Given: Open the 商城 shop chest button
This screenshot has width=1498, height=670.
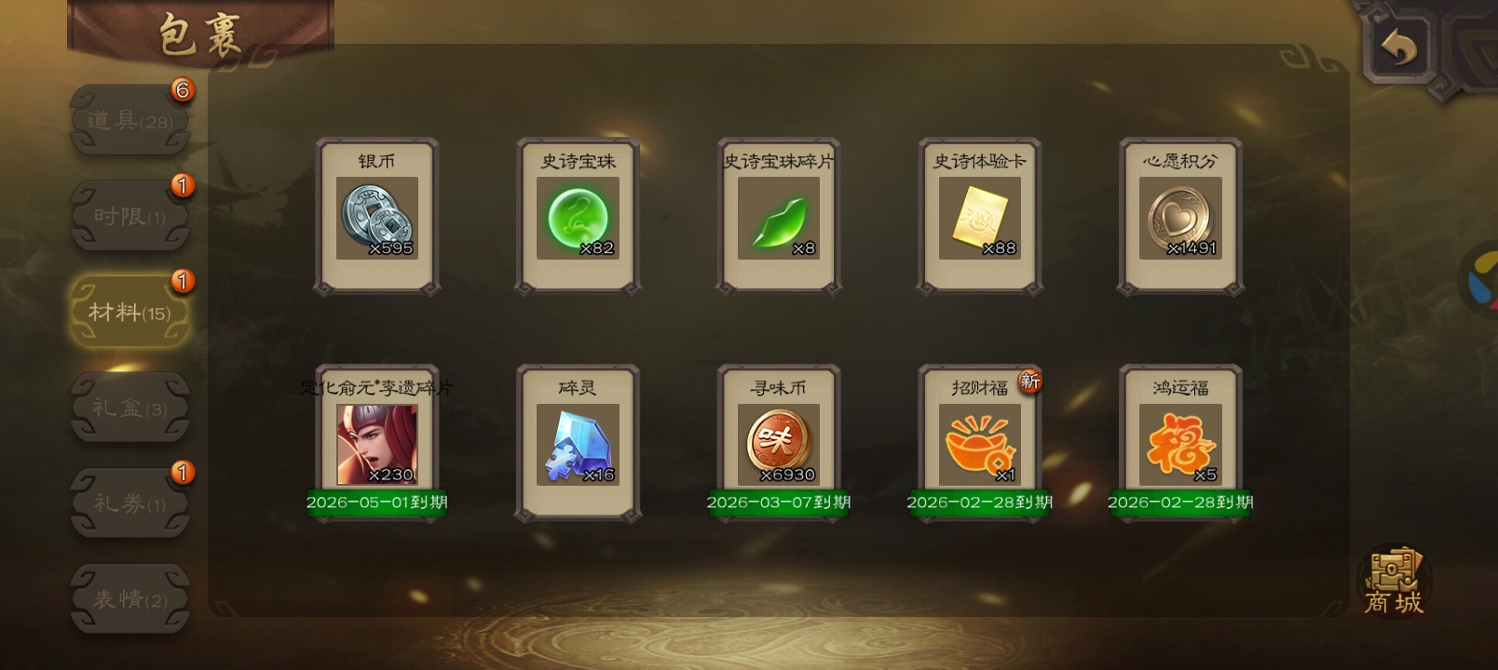Looking at the screenshot, I should tap(1394, 582).
